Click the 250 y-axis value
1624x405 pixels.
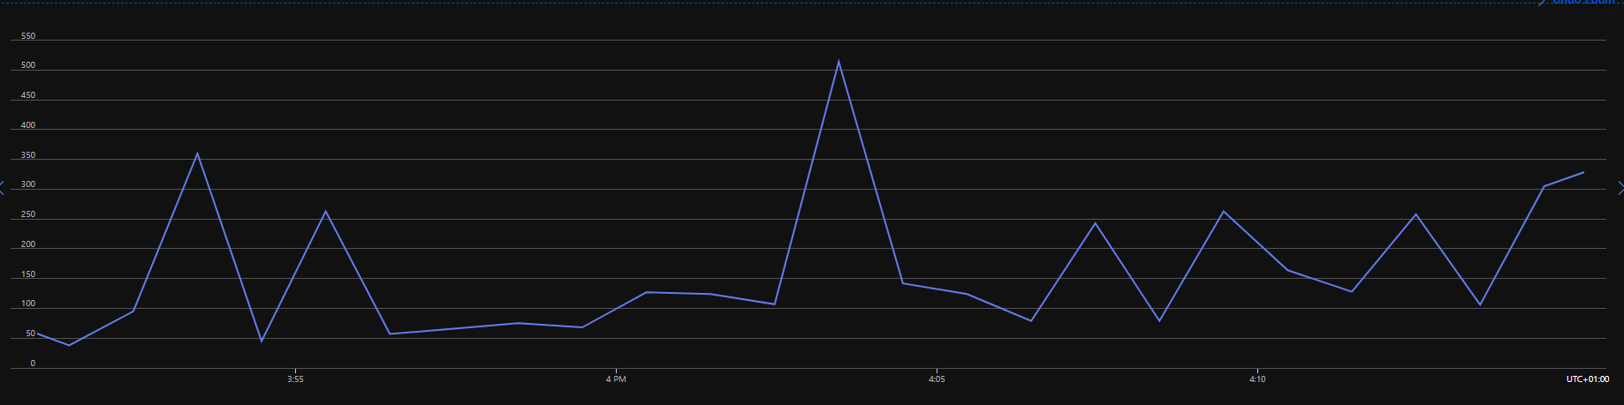pos(27,214)
